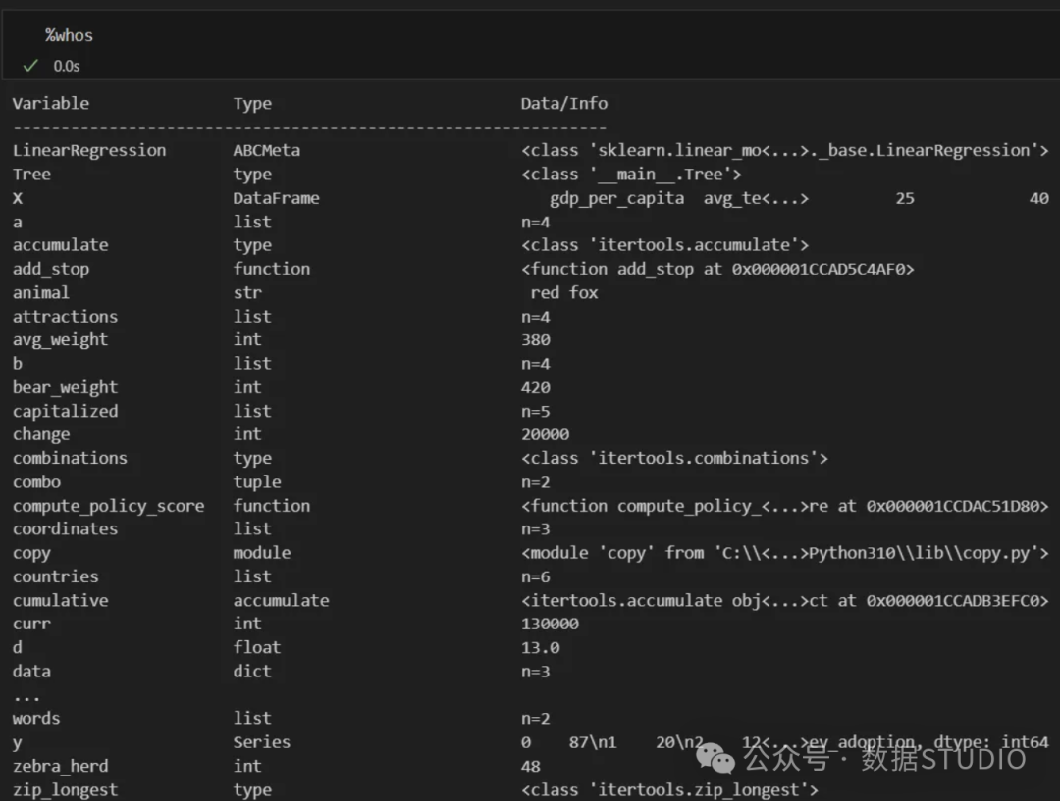
Task: Click the %whos command in cell
Action: [x=69, y=36]
